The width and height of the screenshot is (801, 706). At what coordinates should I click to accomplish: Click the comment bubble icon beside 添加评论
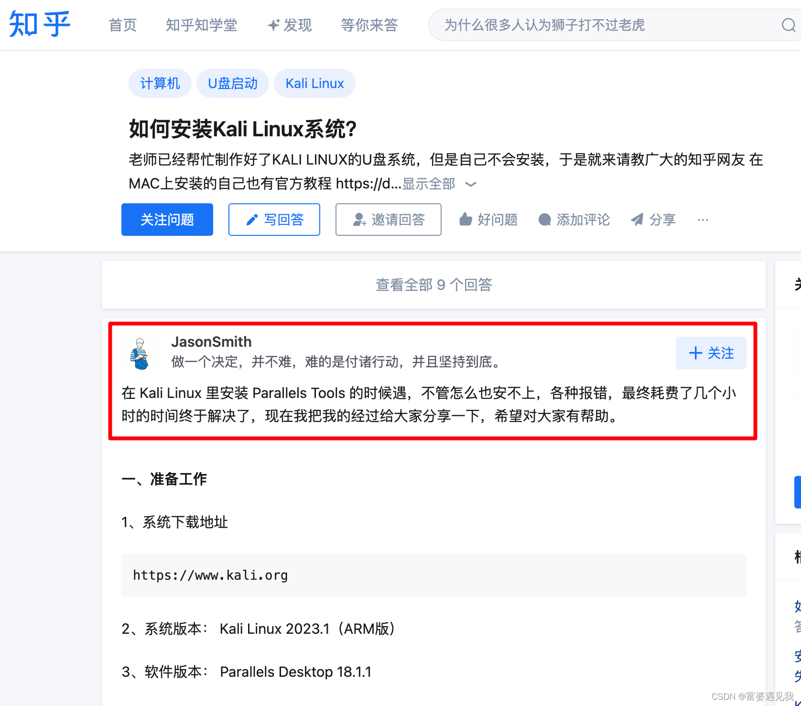pos(544,220)
